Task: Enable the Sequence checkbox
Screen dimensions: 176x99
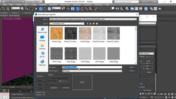Action: click(x=49, y=88)
